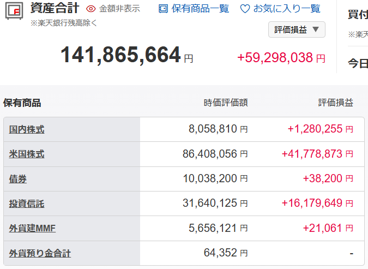
Task: Click the safe icon beside 資産合計
Action: pos(14,11)
